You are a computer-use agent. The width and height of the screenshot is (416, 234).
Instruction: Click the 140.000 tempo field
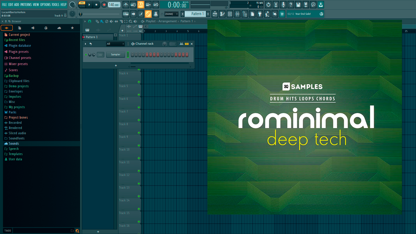(114, 5)
